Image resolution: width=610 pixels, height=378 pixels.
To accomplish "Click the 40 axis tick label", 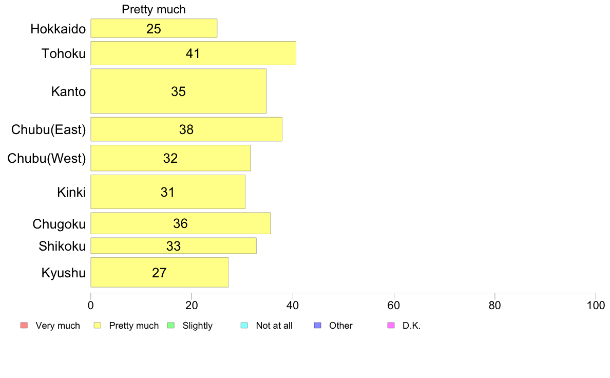I will click(x=293, y=306).
